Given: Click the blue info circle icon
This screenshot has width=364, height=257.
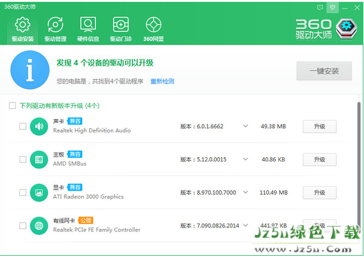Looking at the screenshot, I should [x=30, y=70].
